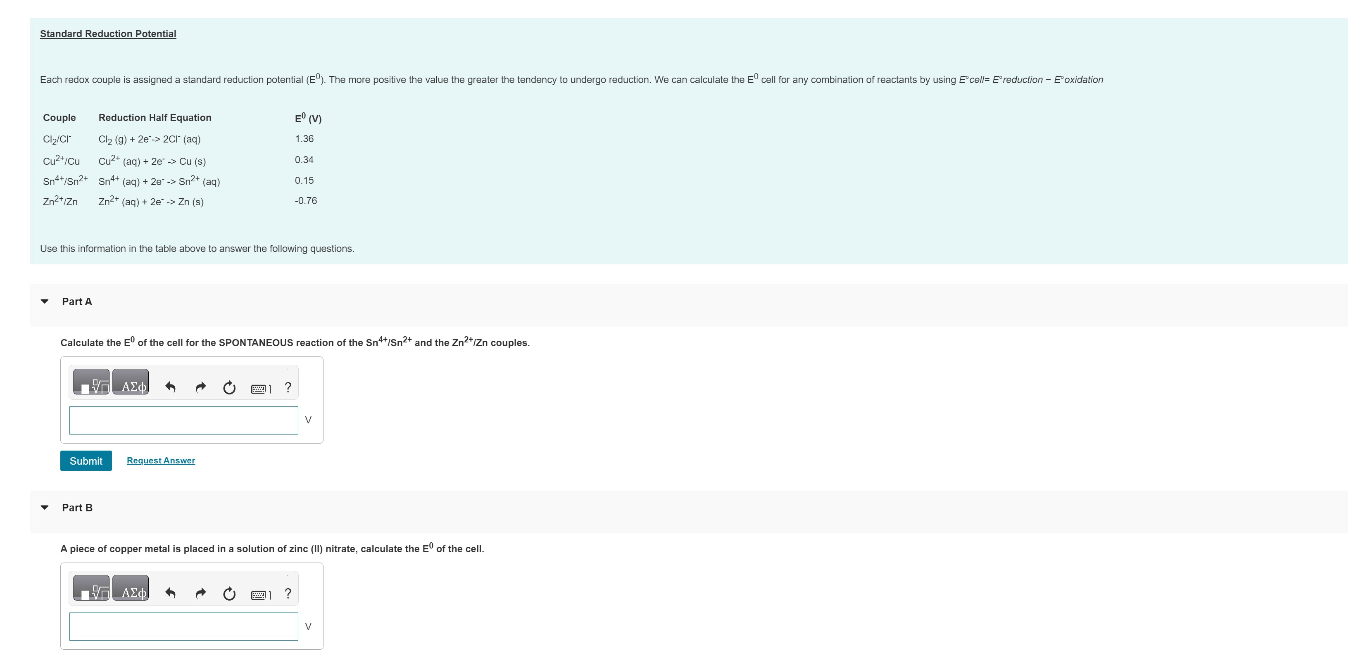Click undo arrow in Part B toolbar
Screen dimensions: 1370x653
click(170, 593)
